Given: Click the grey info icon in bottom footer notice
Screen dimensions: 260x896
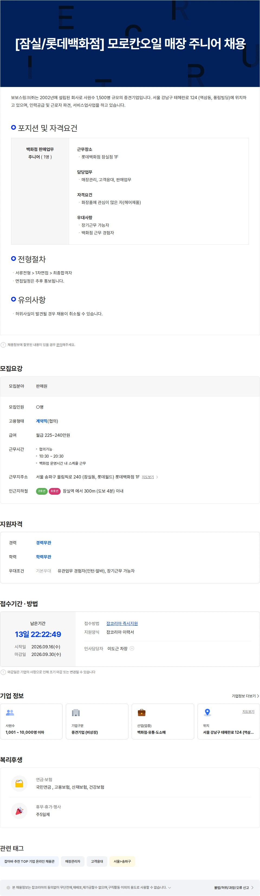Looking at the screenshot, I should (8, 888).
